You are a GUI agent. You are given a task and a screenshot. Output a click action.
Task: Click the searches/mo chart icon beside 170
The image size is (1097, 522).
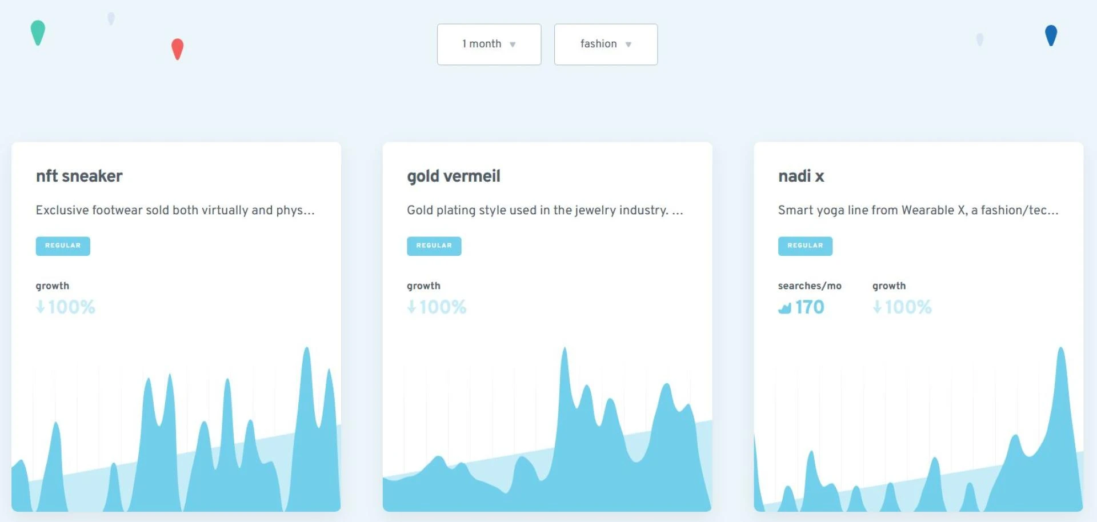point(784,308)
